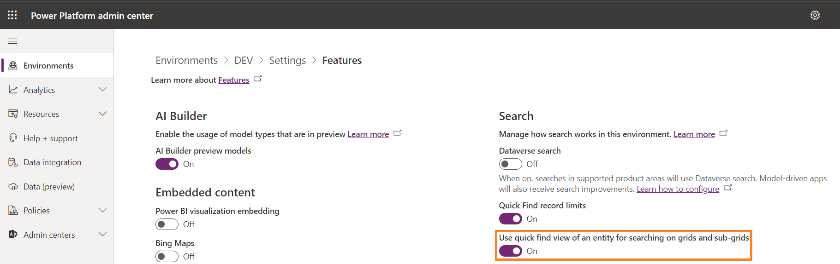840x264 pixels.
Task: Open the app launcher waffle icon
Action: tap(12, 15)
